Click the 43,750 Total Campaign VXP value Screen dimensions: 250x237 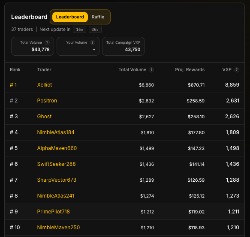pyautogui.click(x=133, y=49)
